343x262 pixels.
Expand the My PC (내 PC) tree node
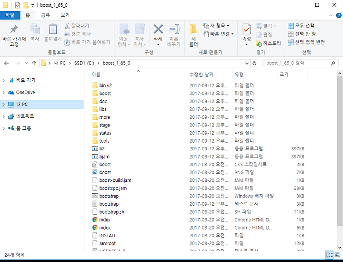[x=3, y=105]
